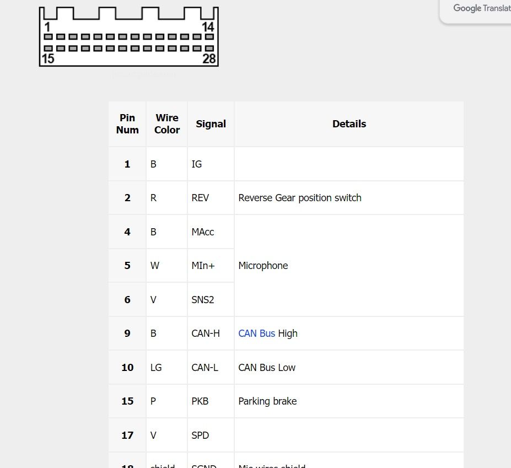Click the Details column header
The height and width of the screenshot is (468, 511).
[349, 124]
